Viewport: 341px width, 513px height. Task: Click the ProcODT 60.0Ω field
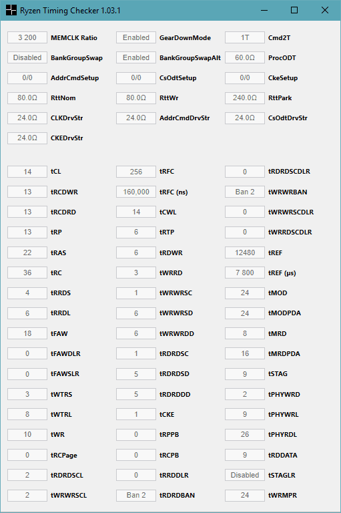click(x=245, y=57)
